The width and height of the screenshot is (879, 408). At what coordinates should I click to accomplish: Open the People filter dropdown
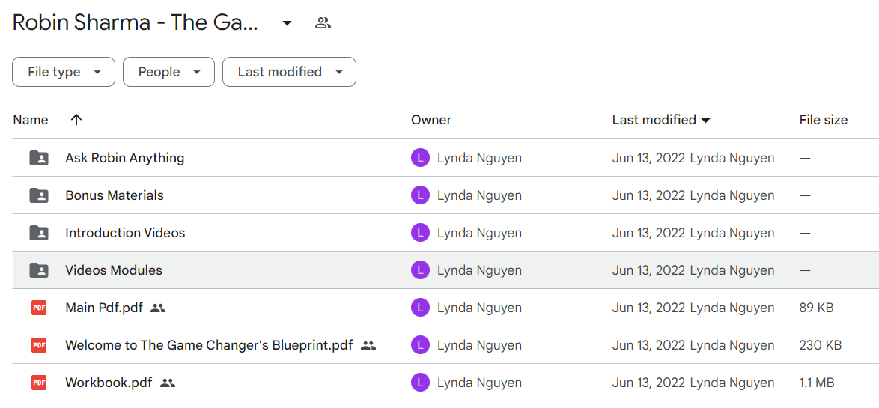click(x=168, y=72)
